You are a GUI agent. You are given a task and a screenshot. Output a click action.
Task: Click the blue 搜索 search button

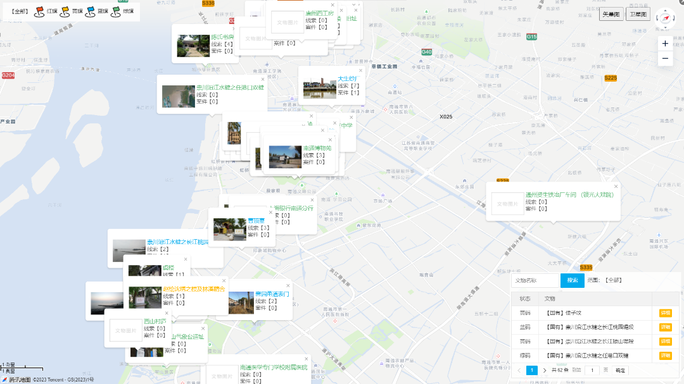(x=573, y=280)
